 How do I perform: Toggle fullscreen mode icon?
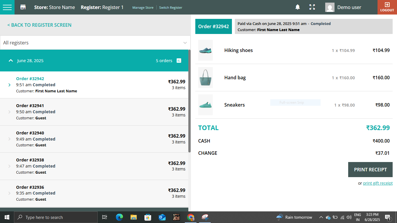[312, 7]
